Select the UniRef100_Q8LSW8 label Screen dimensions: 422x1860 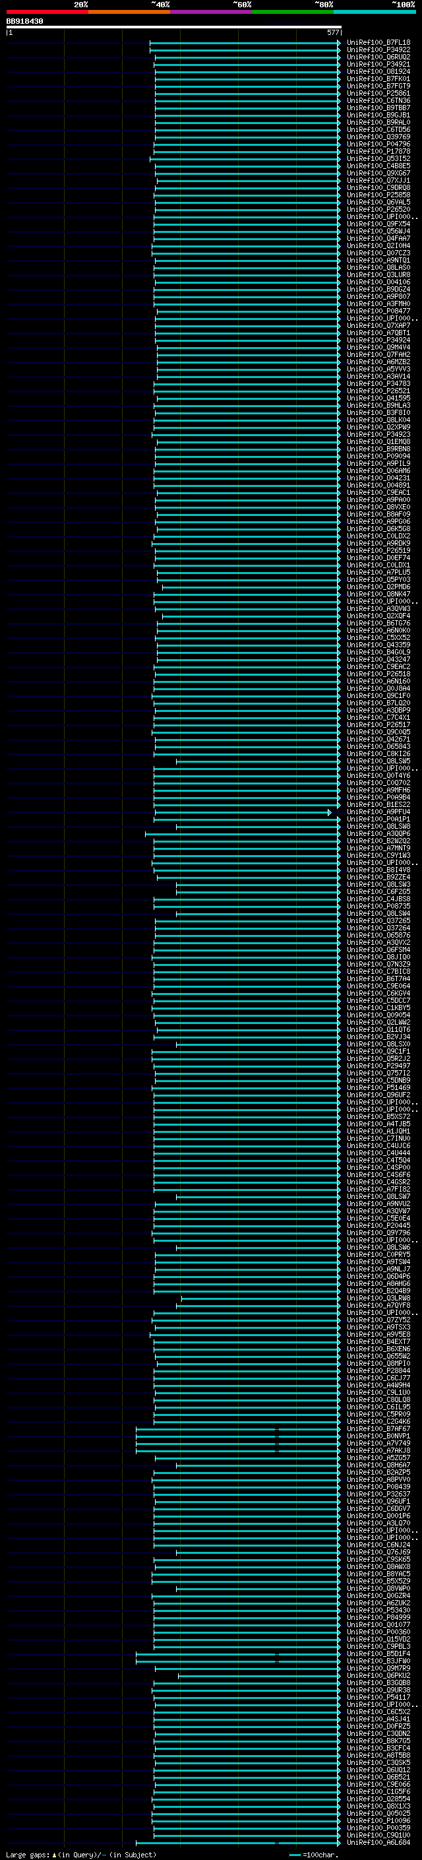click(378, 826)
